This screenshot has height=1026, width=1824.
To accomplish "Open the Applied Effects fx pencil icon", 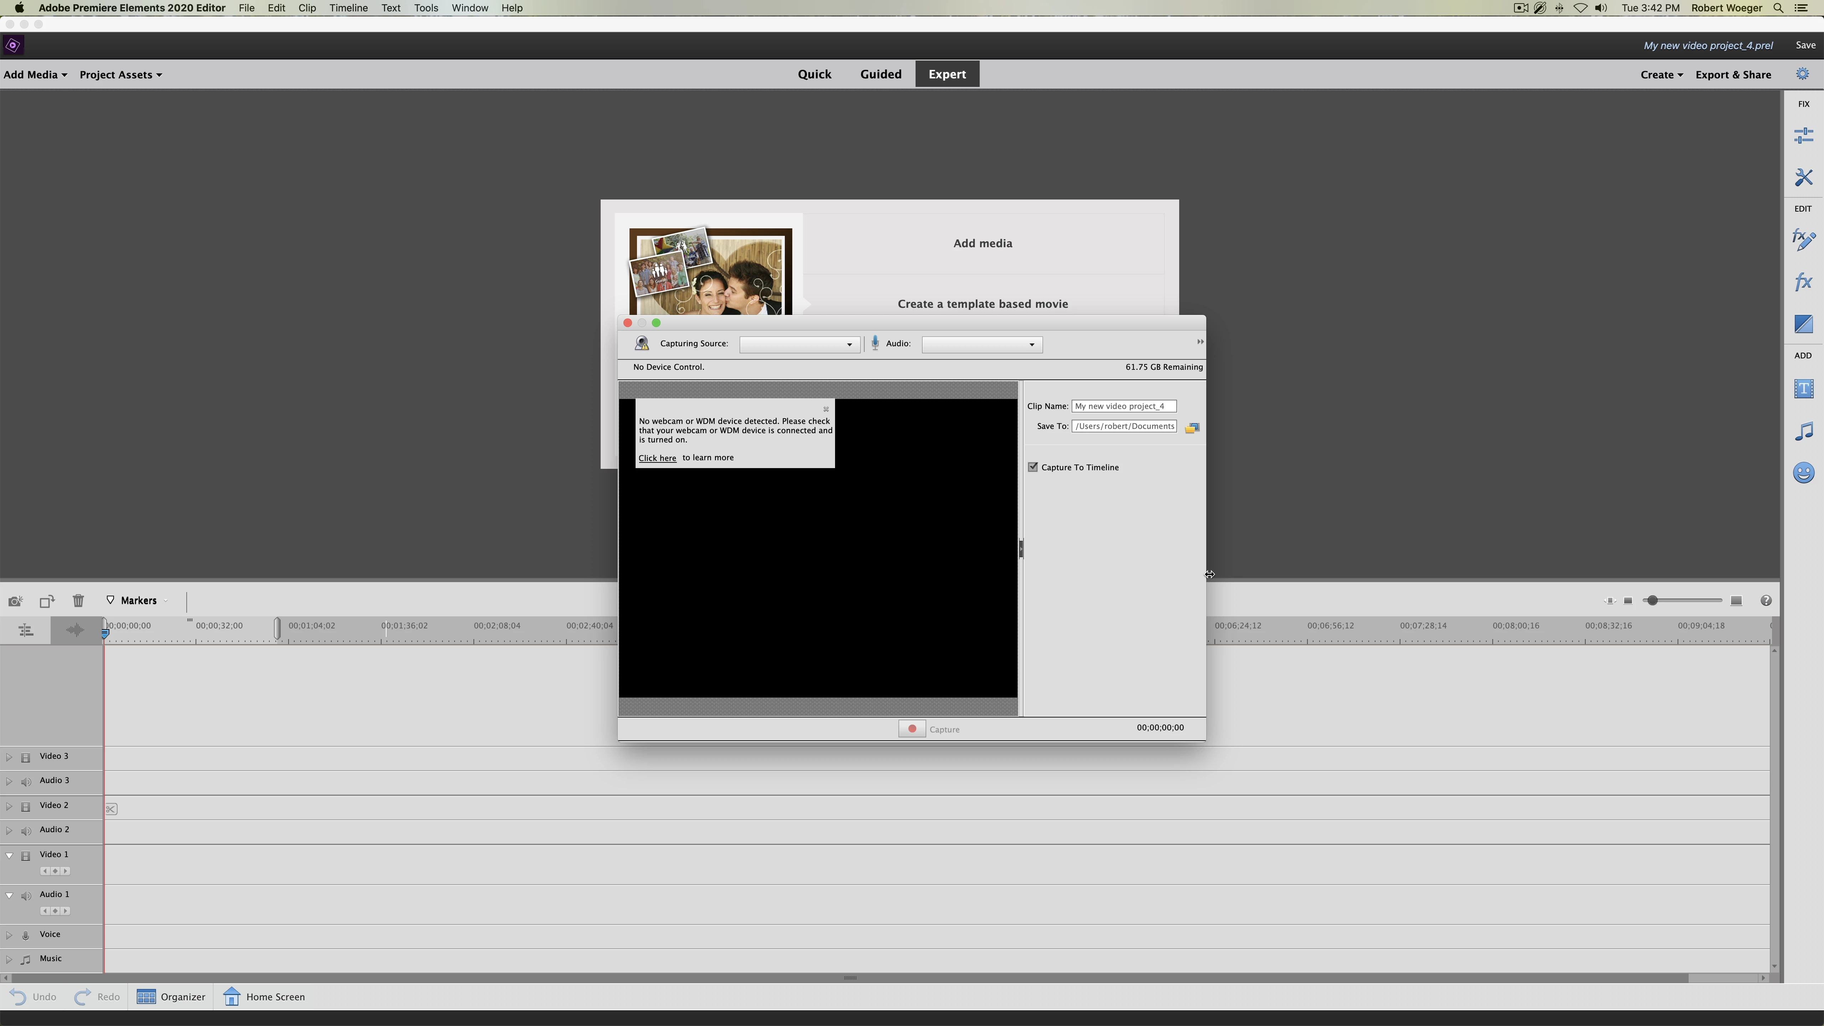I will click(1803, 239).
